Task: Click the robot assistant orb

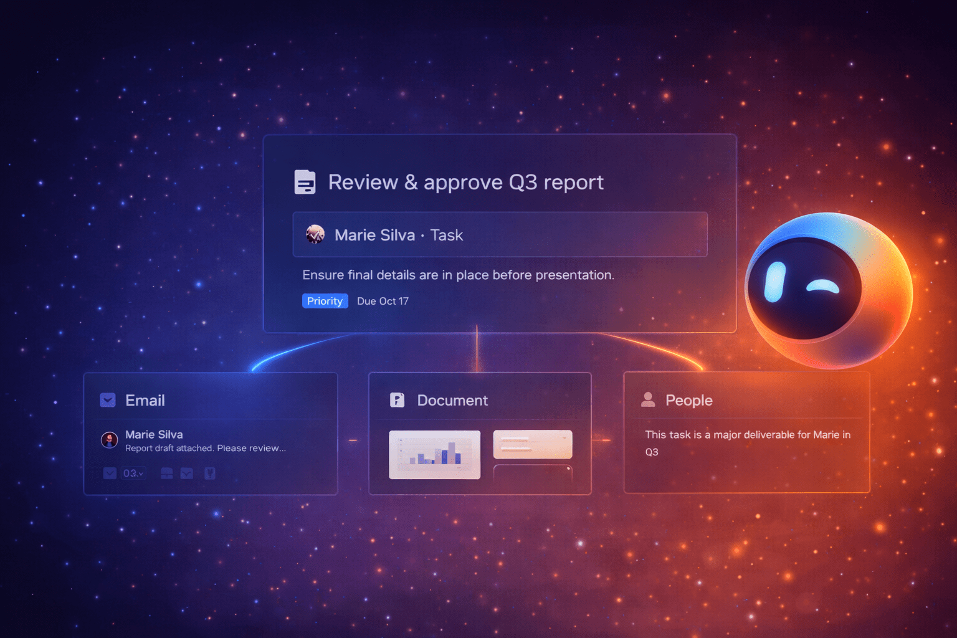Action: (828, 290)
